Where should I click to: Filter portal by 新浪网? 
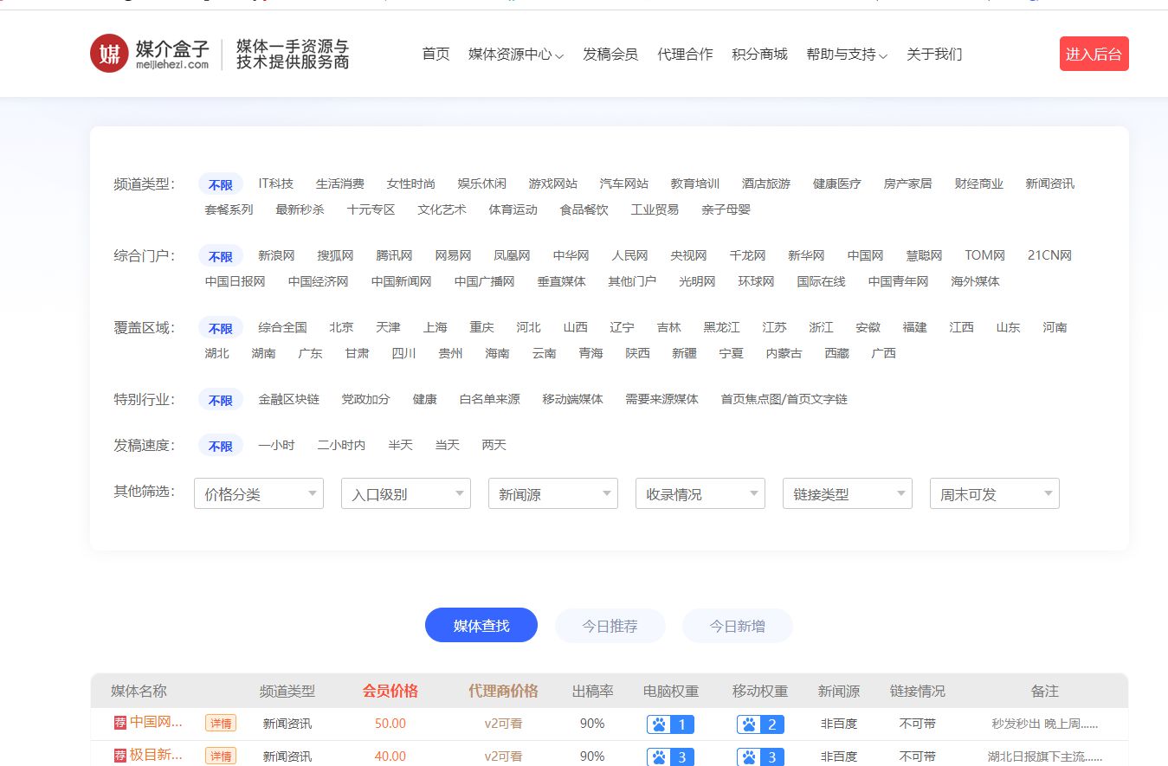(276, 255)
